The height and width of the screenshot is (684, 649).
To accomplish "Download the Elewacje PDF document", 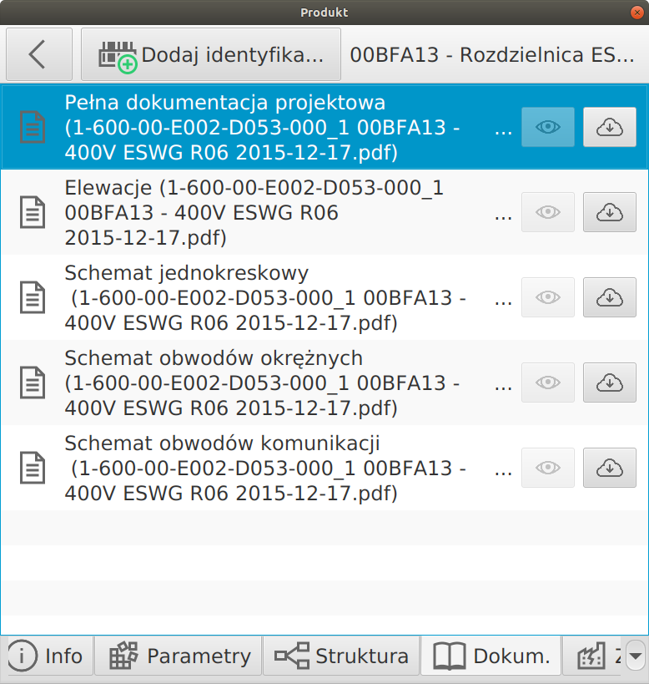I will tap(609, 213).
